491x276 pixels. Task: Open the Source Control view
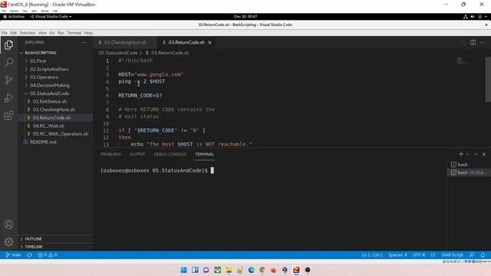[8, 80]
